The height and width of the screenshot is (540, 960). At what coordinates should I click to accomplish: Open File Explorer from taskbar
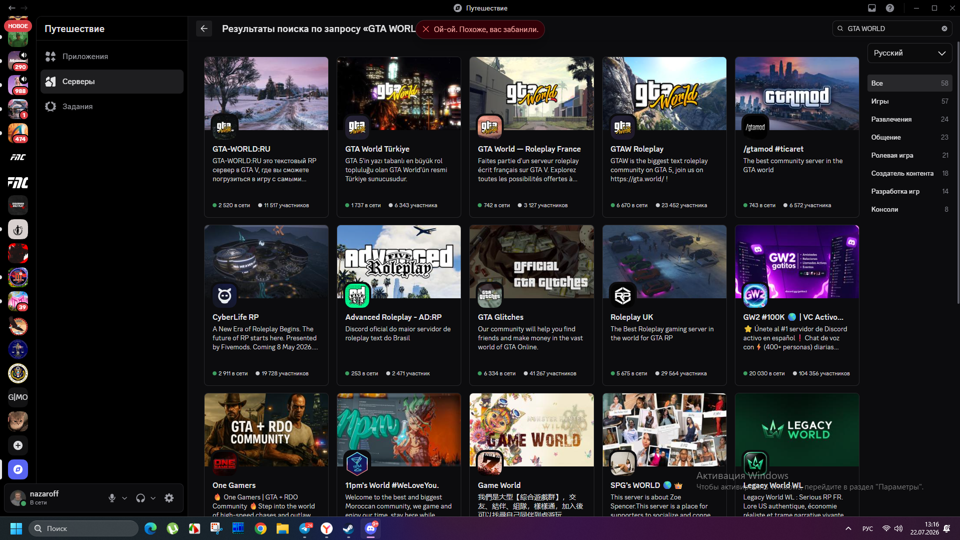[283, 528]
